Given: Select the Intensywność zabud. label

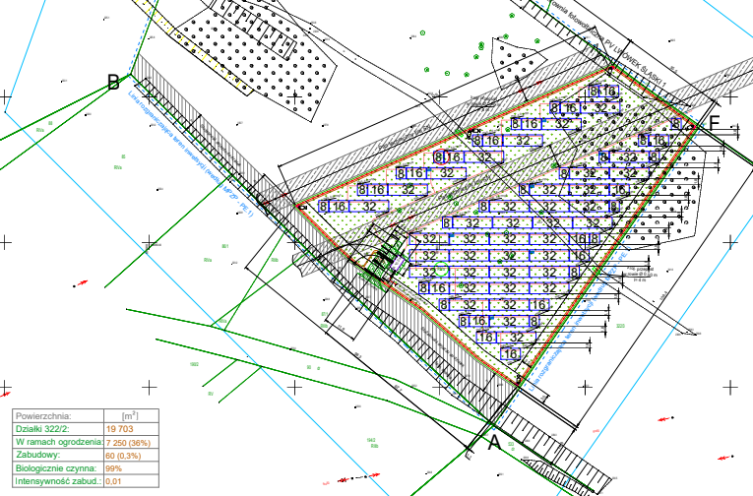Looking at the screenshot, I should click(54, 481).
